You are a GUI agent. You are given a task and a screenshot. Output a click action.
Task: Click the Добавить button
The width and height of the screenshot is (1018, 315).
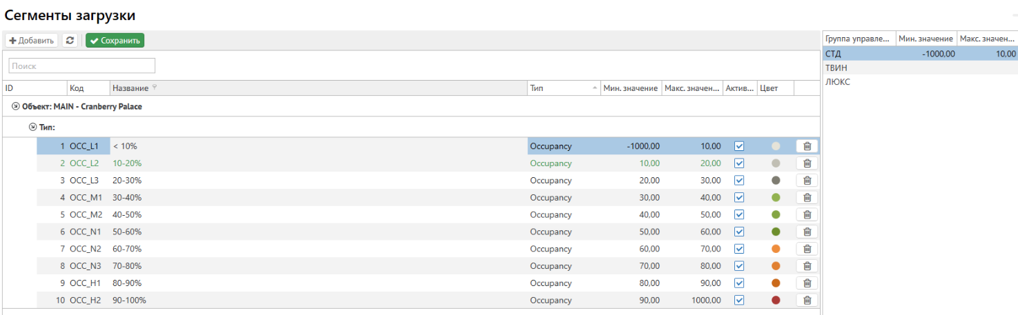tap(32, 41)
